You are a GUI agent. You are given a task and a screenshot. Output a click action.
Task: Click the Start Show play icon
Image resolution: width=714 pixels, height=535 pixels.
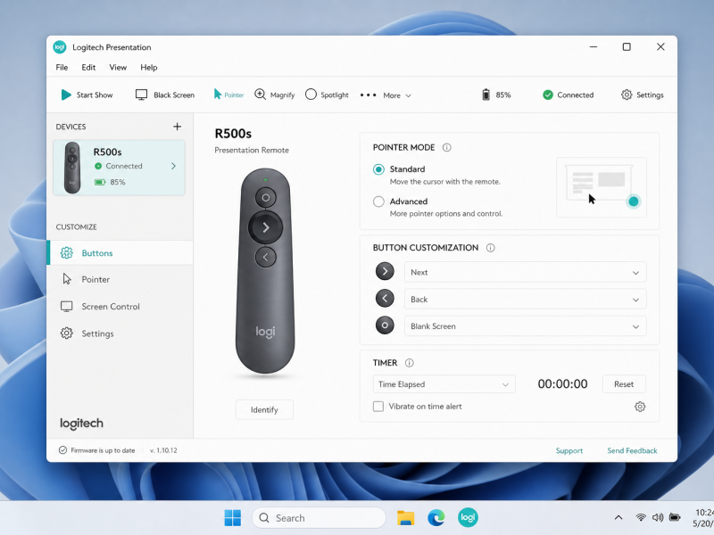click(x=66, y=95)
